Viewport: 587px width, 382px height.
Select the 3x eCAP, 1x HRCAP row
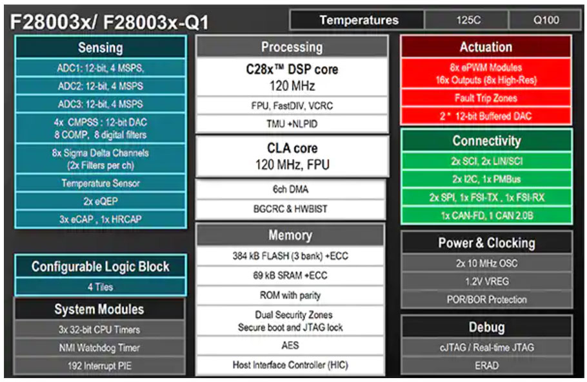101,219
